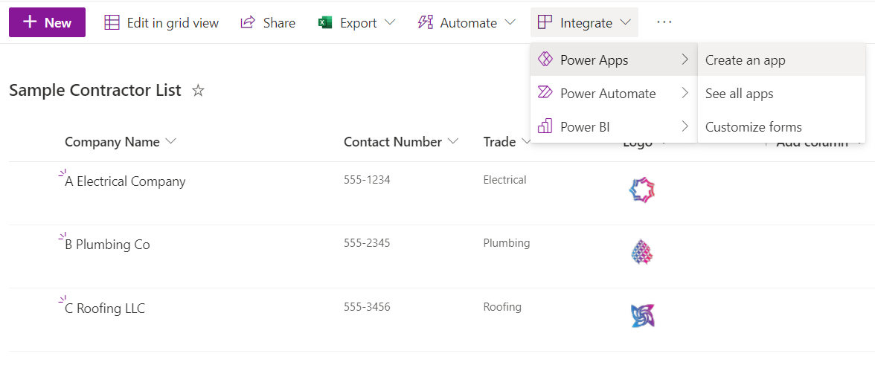
Task: Open A Electrical Company item
Action: (x=125, y=181)
